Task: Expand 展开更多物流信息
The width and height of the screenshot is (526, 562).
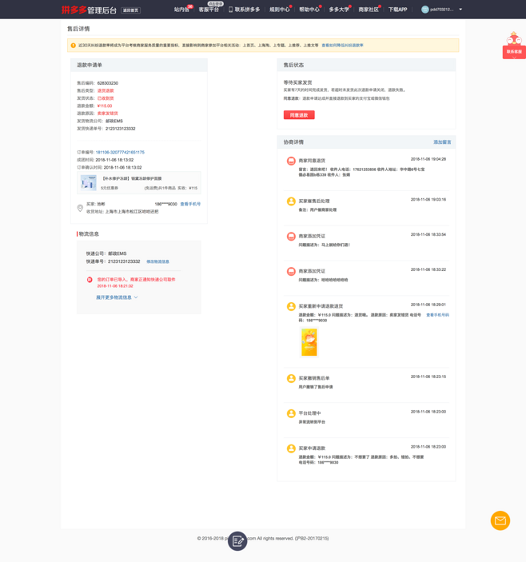Action: (117, 297)
